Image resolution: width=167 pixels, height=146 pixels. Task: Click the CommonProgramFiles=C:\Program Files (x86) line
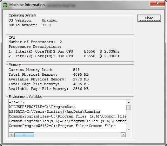(68, 116)
